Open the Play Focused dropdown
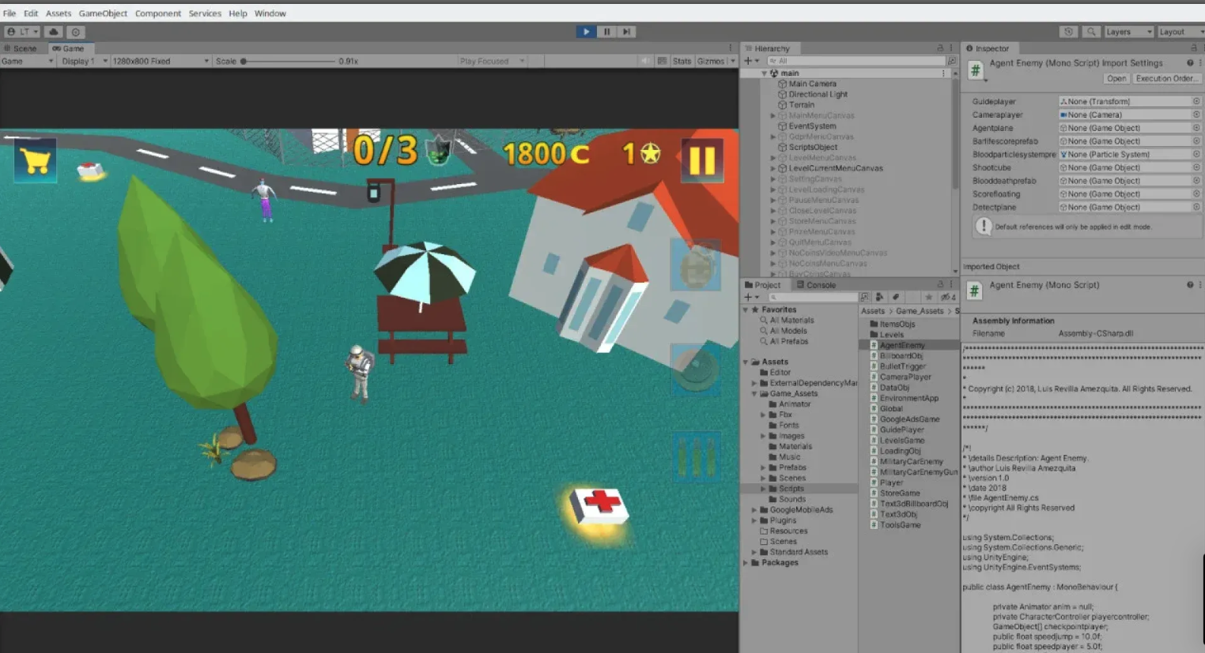The width and height of the screenshot is (1205, 653). tap(491, 61)
